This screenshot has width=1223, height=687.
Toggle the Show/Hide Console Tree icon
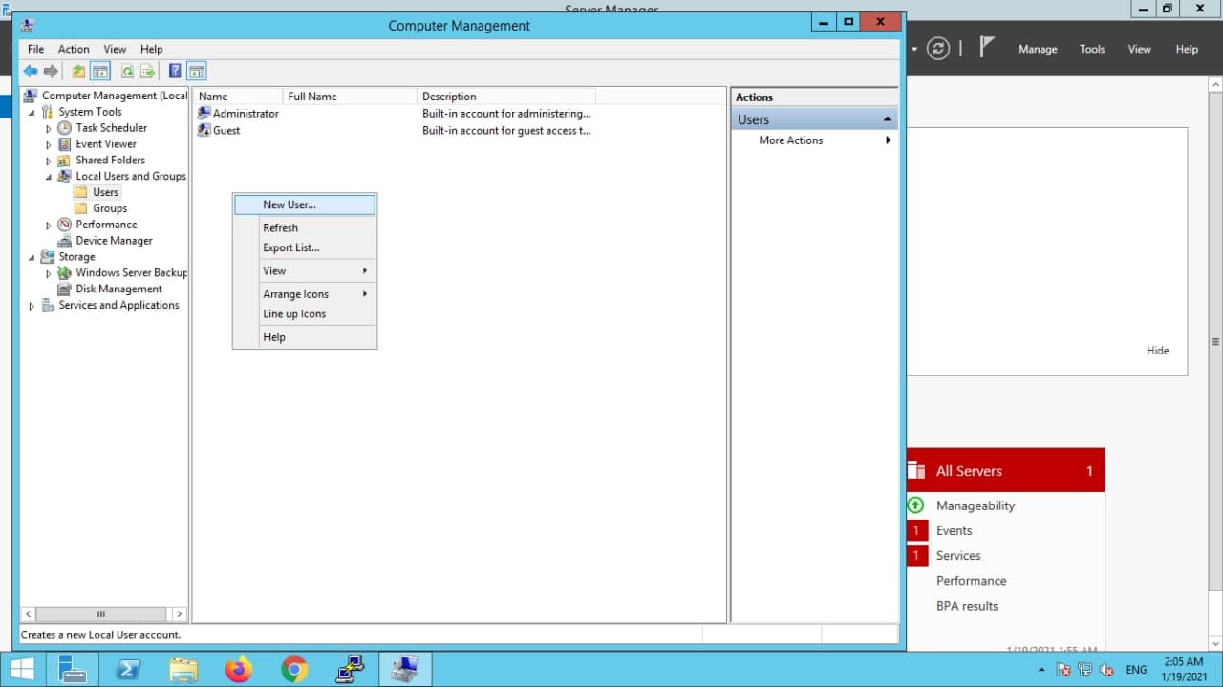click(x=100, y=72)
